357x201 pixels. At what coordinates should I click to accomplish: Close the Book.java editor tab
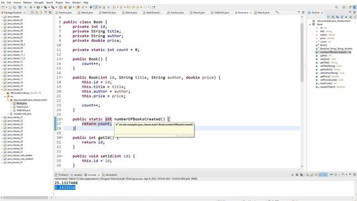(251, 12)
